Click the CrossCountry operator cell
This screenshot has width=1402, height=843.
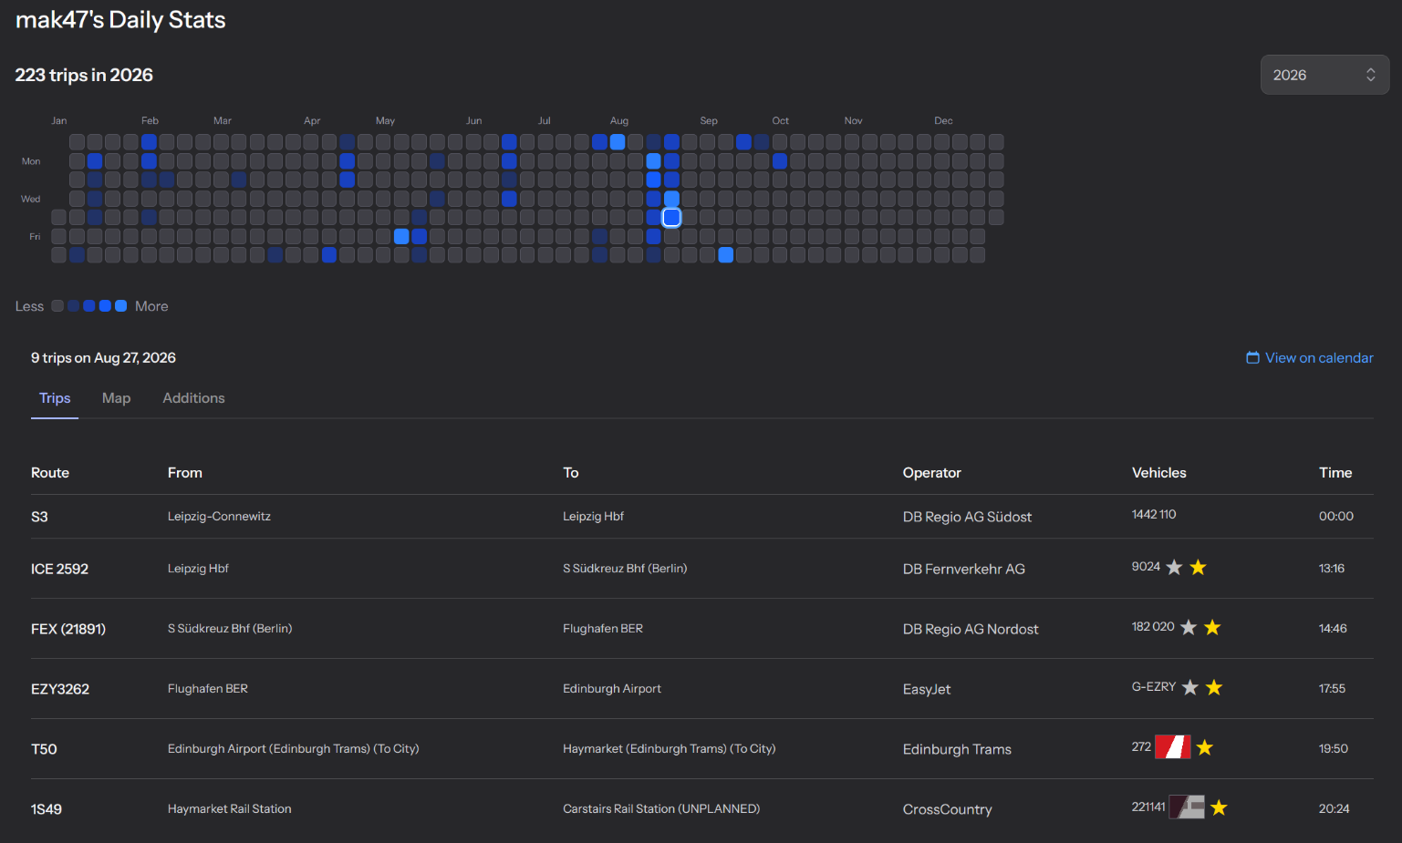(x=948, y=809)
